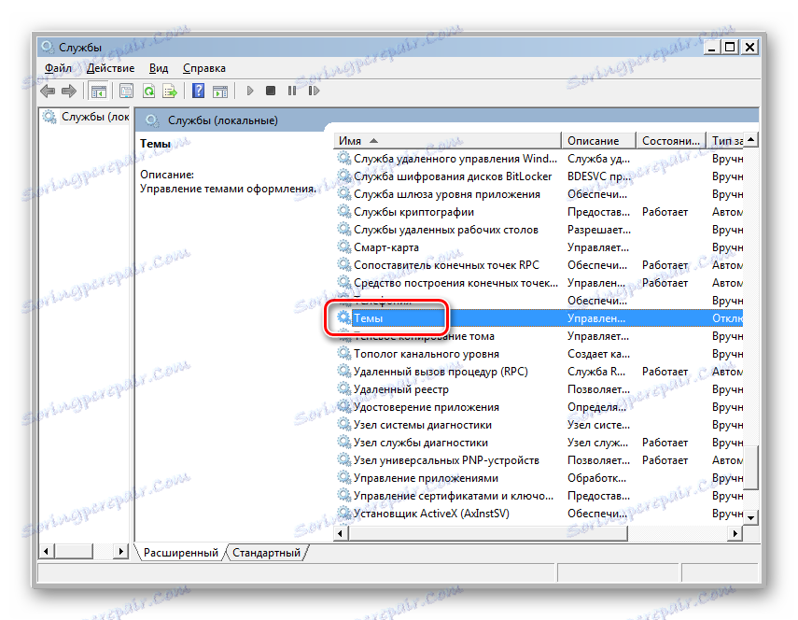Export the list using toolbar icon
The image size is (798, 620).
[x=170, y=92]
